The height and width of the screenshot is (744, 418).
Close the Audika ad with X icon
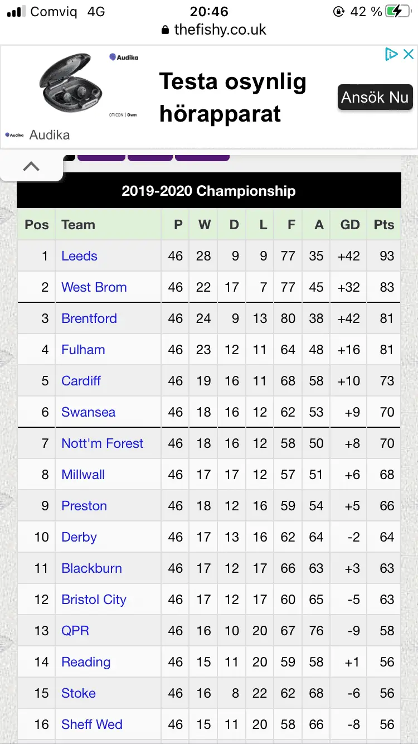point(409,54)
